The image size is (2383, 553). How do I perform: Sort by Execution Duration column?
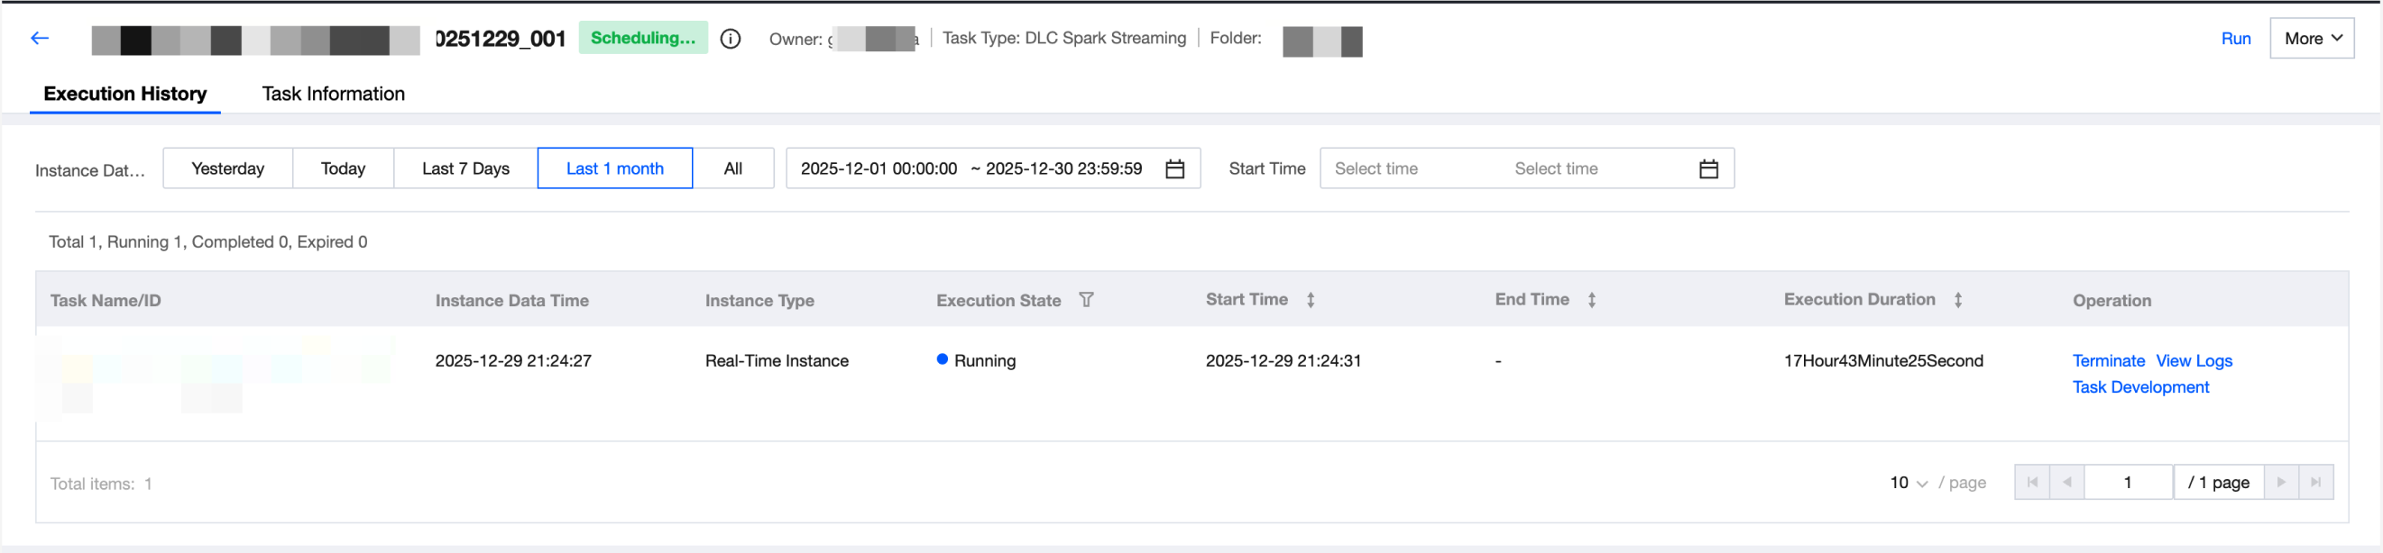coord(1957,300)
